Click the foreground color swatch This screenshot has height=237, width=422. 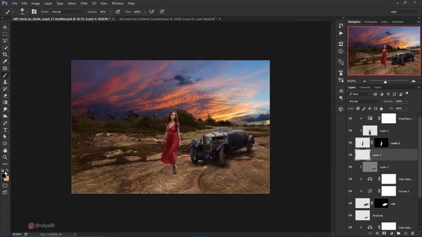(3, 176)
